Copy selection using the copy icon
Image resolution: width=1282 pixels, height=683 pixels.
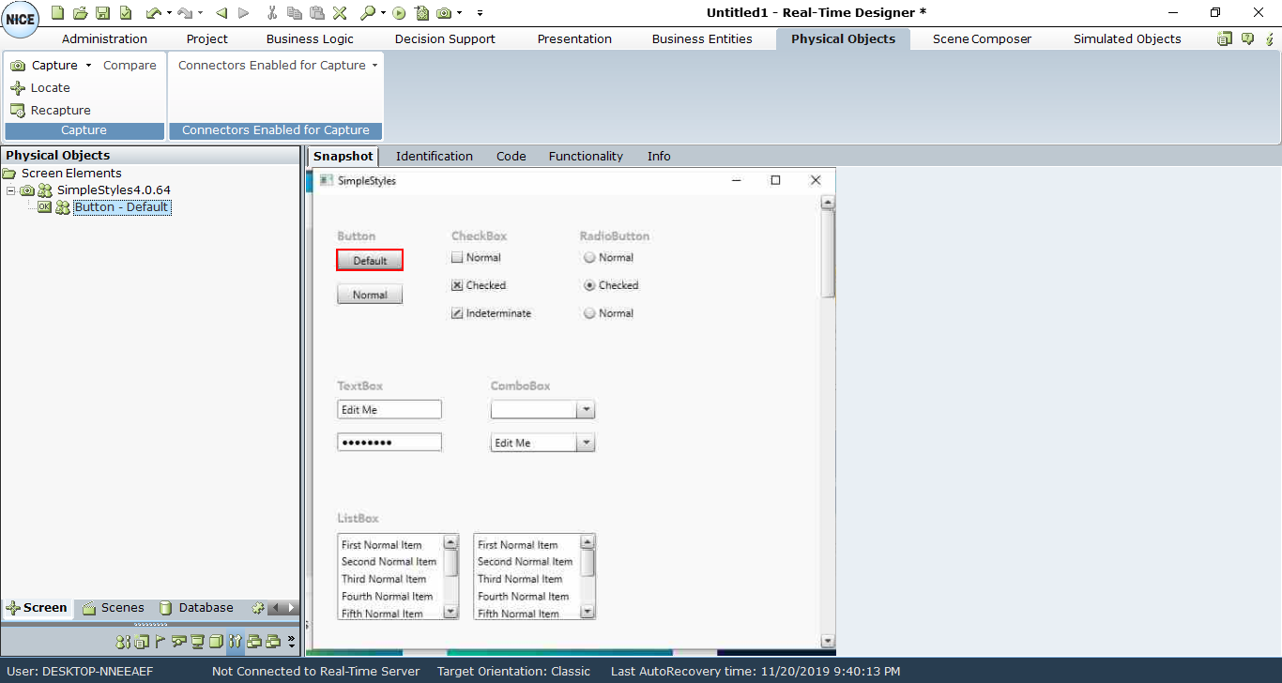(295, 12)
